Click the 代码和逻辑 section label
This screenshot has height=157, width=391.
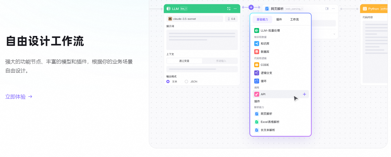[x=260, y=58]
